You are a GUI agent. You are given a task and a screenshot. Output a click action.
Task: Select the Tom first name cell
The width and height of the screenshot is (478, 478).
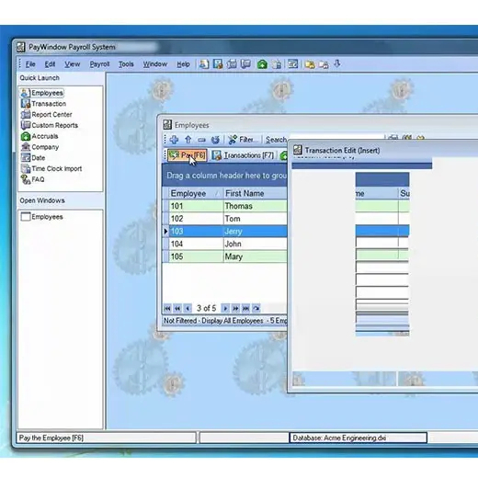click(x=256, y=219)
